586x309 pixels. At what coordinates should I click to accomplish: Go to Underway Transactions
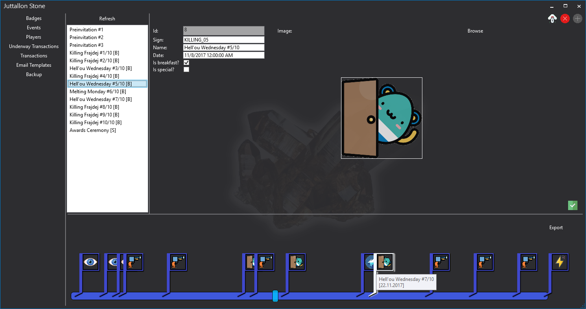(x=34, y=46)
